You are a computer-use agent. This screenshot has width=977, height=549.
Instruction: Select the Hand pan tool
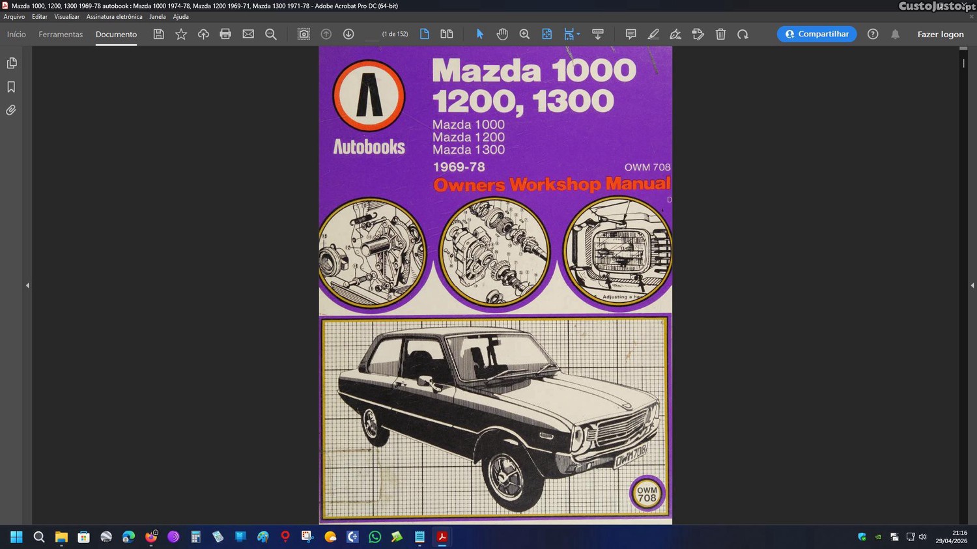502,35
